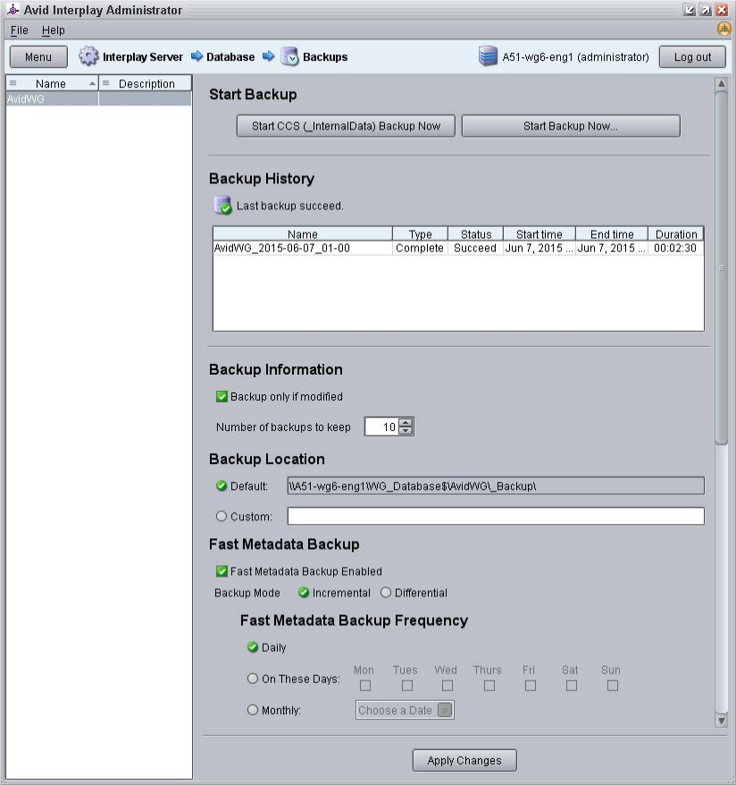
Task: Increase number of backups to keep
Action: [x=406, y=422]
